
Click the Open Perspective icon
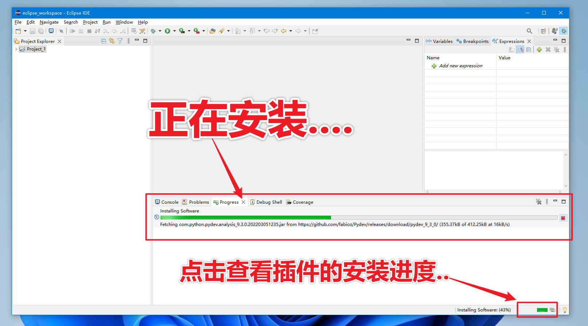[x=544, y=31]
